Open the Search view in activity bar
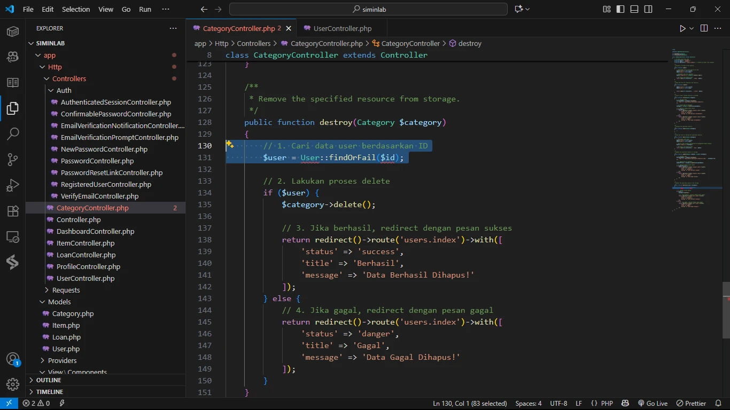 [13, 133]
